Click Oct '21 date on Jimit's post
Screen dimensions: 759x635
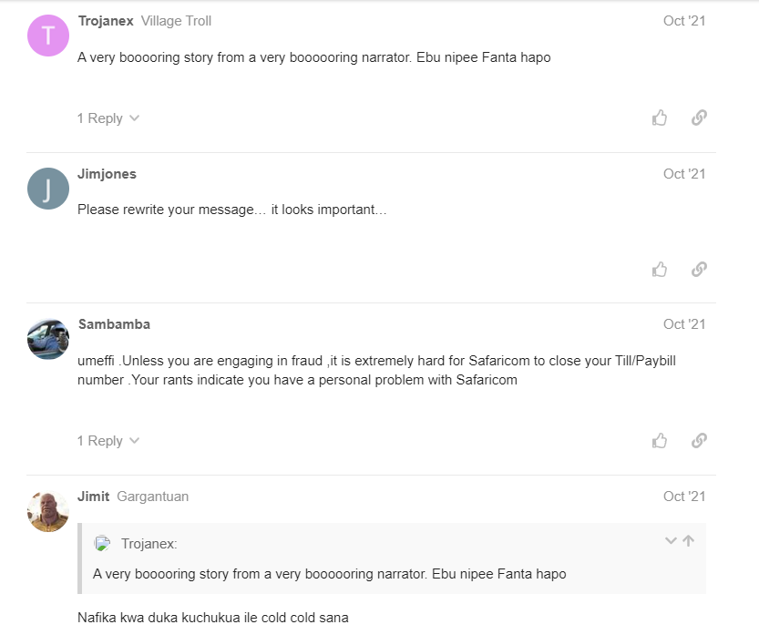[684, 497]
